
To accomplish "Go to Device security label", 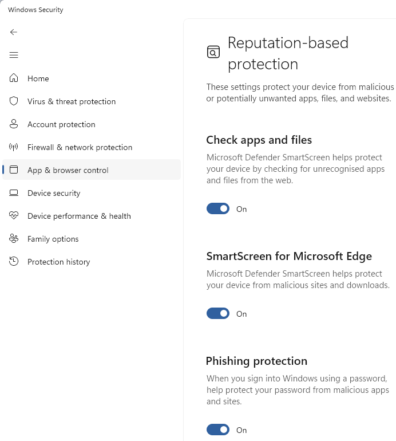I will tap(54, 193).
